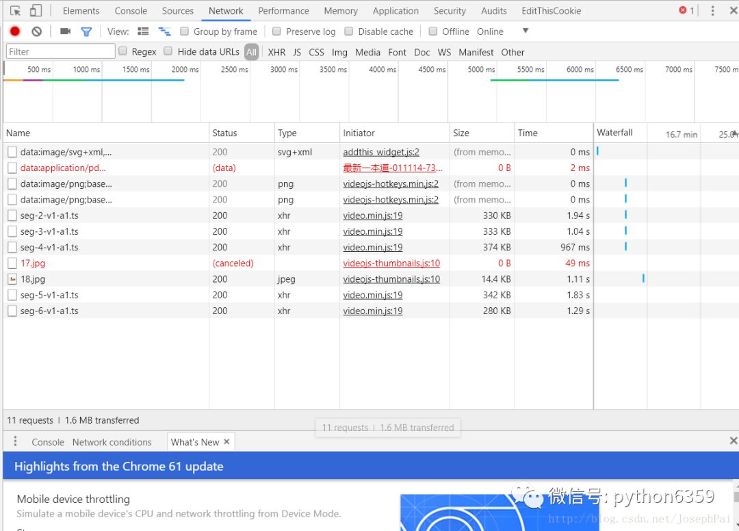Open Network conditions drawer tab

[x=112, y=442]
